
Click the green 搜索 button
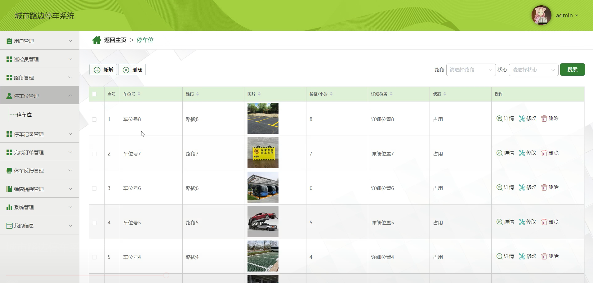pyautogui.click(x=572, y=70)
